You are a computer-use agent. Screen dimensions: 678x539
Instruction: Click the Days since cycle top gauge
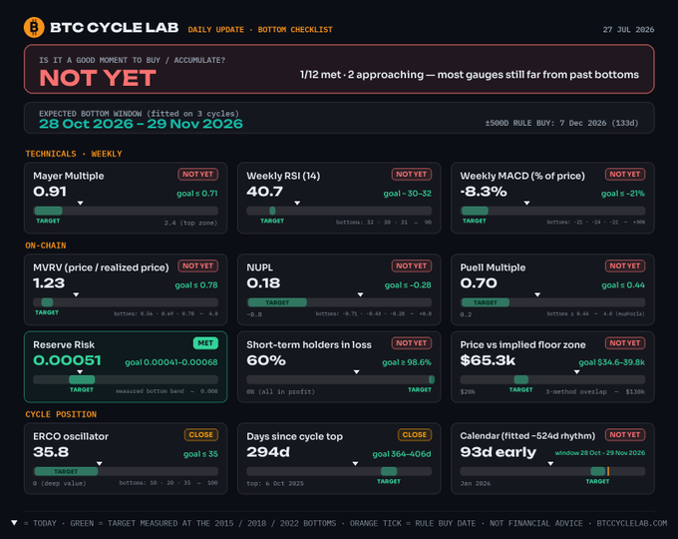[x=339, y=471]
